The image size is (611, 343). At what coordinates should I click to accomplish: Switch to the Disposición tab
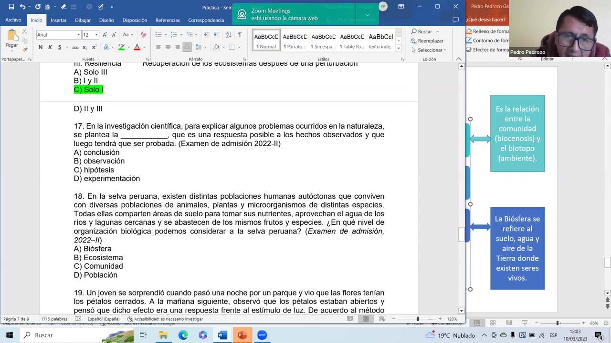tap(135, 20)
